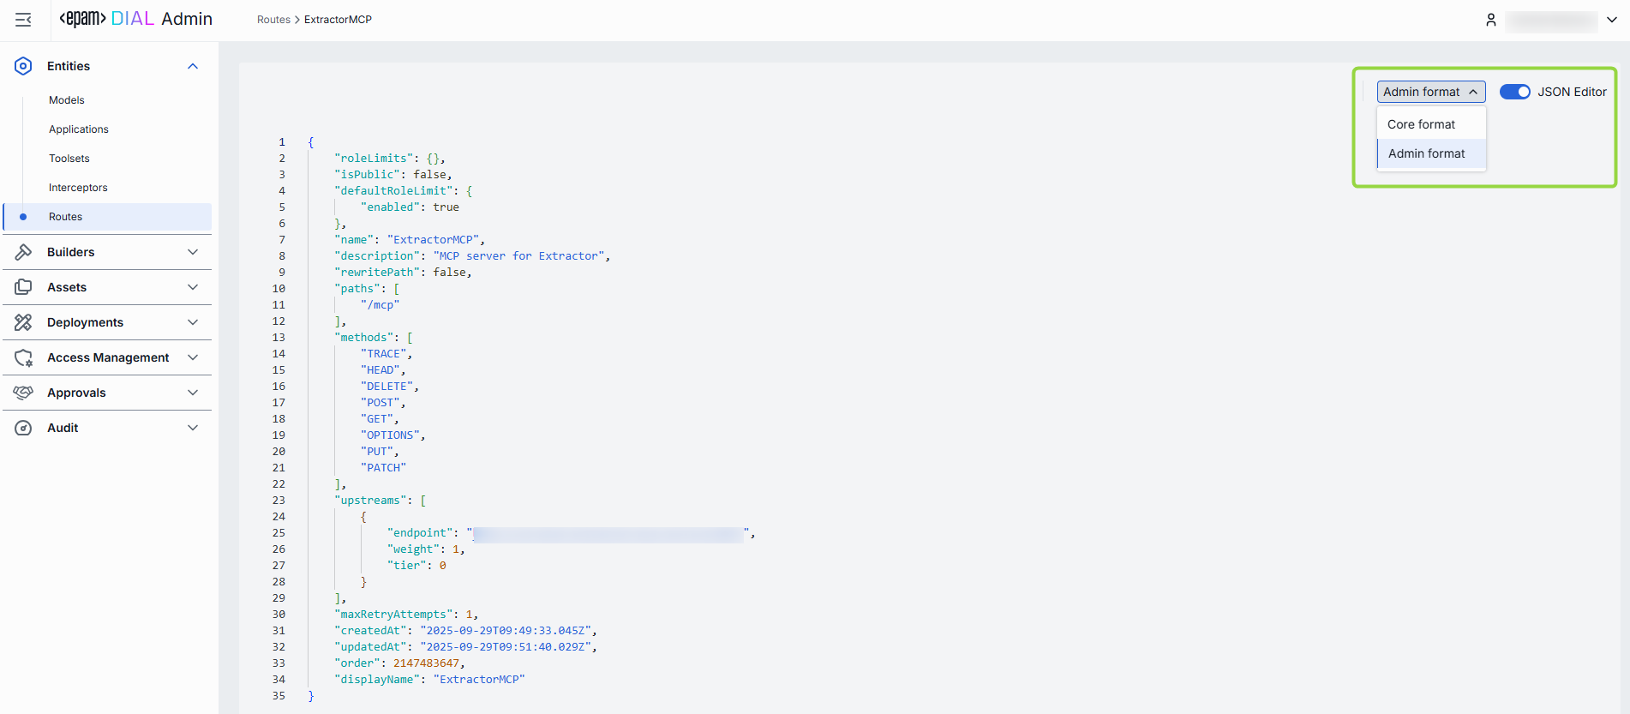
Task: Click the Approvals handshake icon
Action: [x=23, y=393]
